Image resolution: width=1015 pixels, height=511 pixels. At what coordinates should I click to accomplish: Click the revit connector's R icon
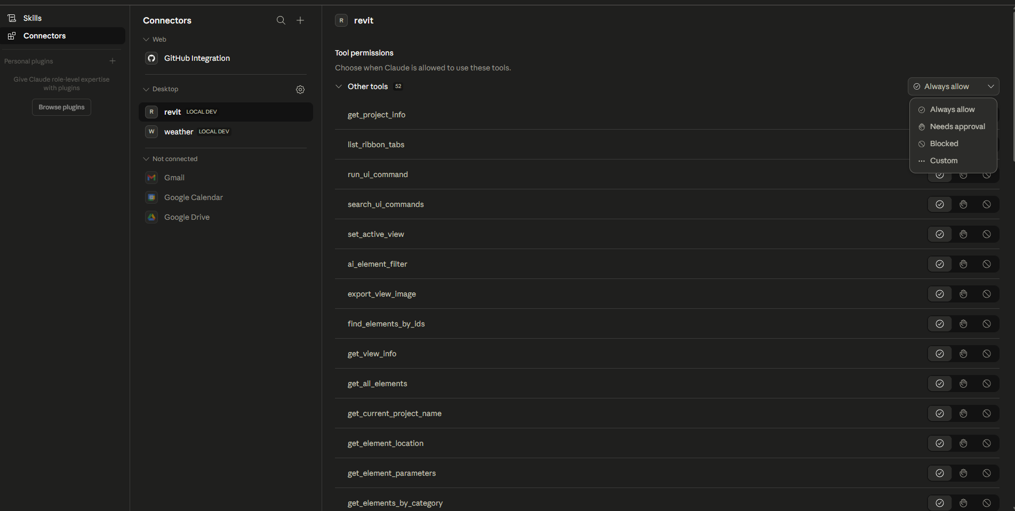pos(151,112)
